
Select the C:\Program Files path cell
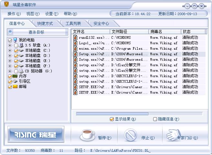[x=129, y=48]
